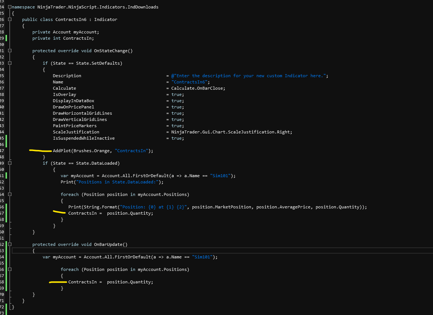Click the AddPlot method call
Screen dimensions: 433x315
62,151
